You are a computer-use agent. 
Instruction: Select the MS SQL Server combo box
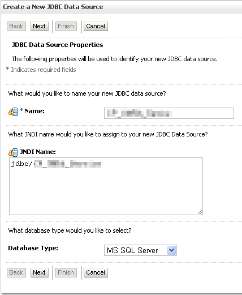[x=140, y=250]
